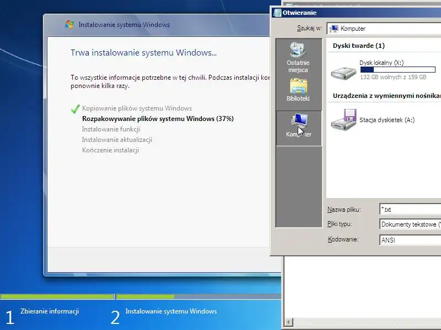
Task: Select Komputer in the places sidebar
Action: pos(299,128)
